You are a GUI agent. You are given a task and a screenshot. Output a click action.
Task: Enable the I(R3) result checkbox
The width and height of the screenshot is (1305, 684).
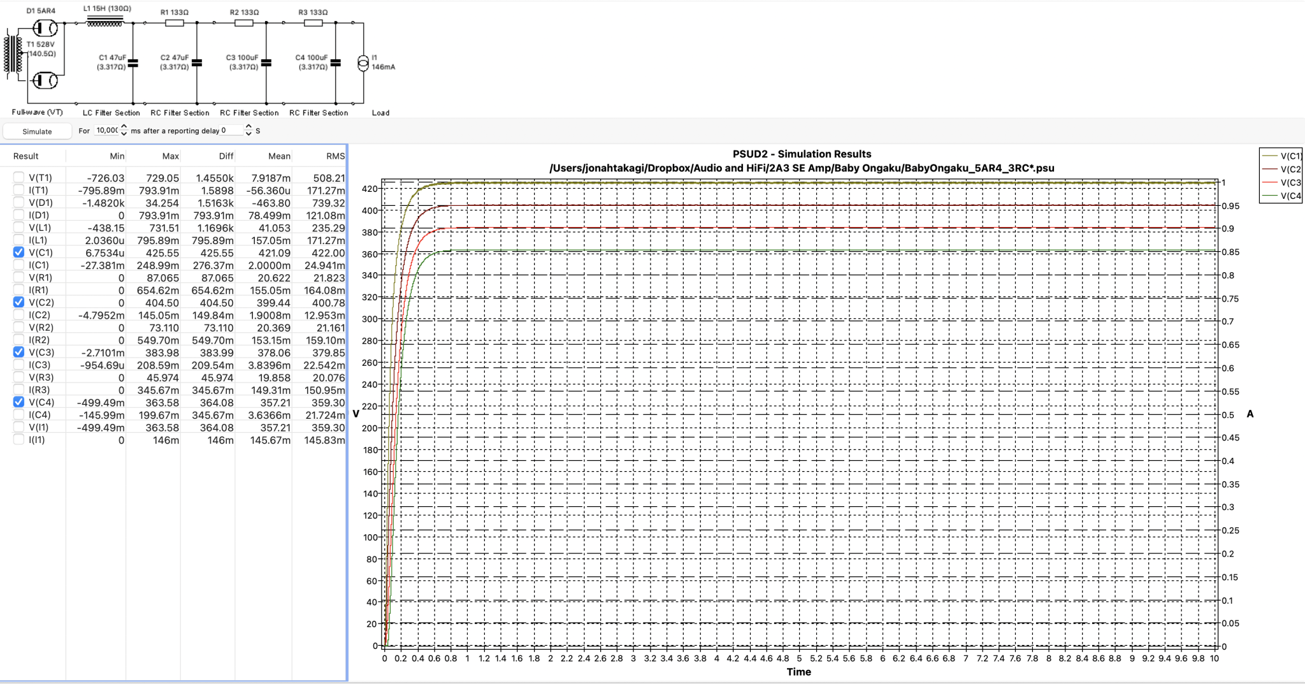click(x=18, y=390)
